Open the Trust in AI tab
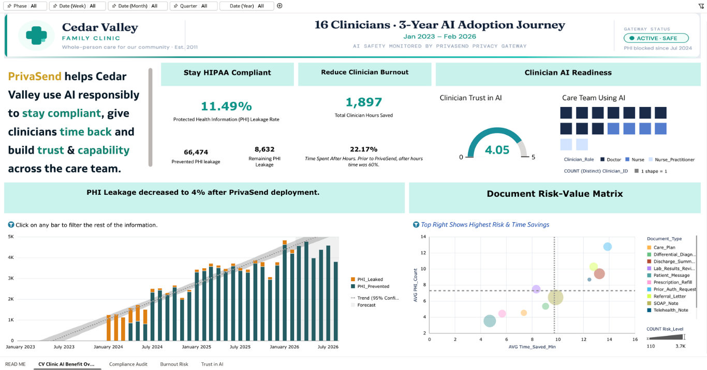707x370 pixels. [x=212, y=364]
